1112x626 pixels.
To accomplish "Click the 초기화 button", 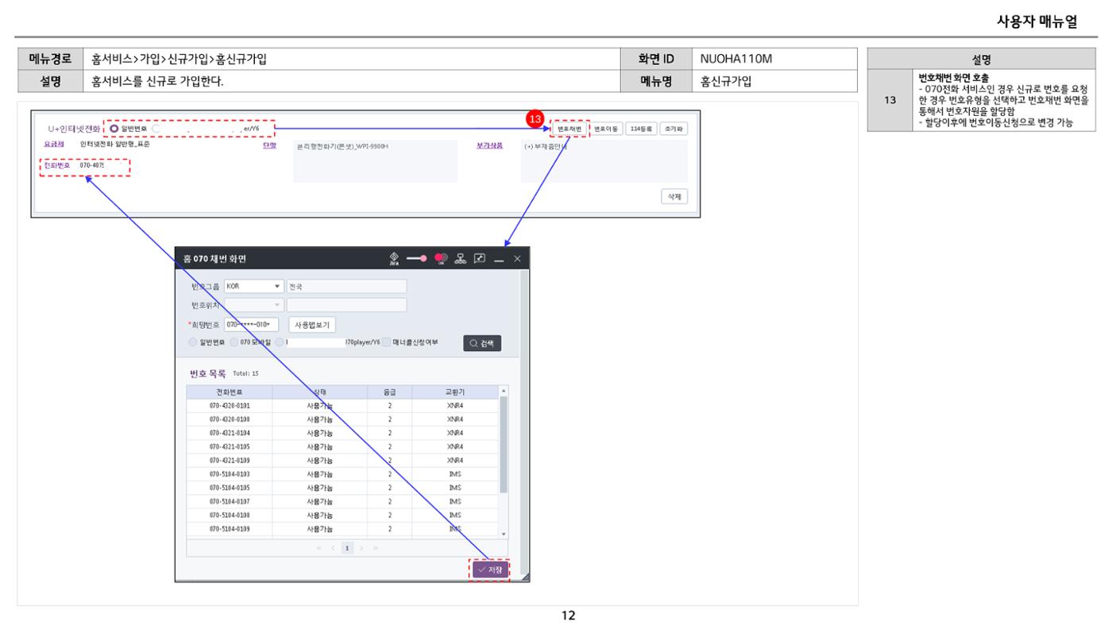I will pos(674,129).
